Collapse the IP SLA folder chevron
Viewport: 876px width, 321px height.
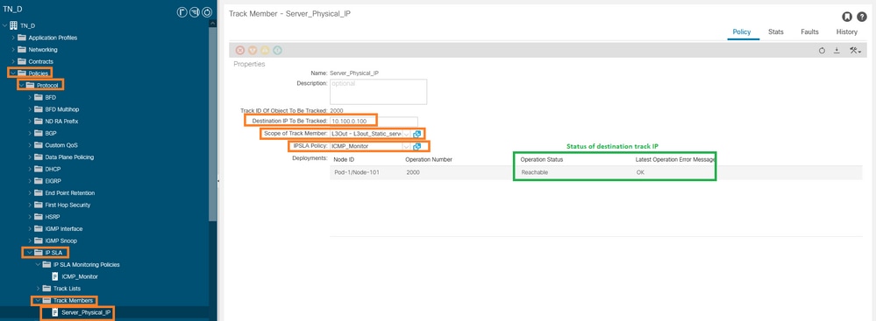pos(30,253)
